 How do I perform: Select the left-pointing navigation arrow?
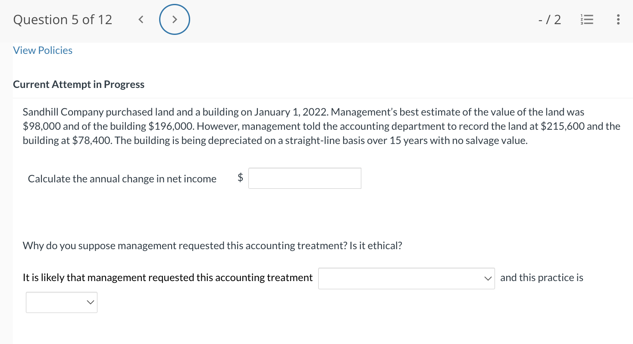[141, 19]
